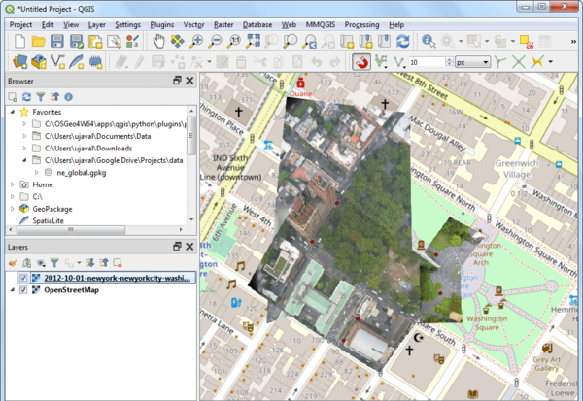Filter the legend in Layers panel
Image resolution: width=583 pixels, height=401 pixels.
pos(54,263)
